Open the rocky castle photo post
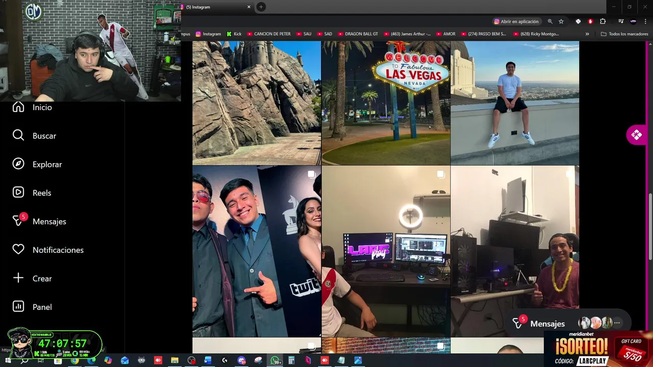Image resolution: width=653 pixels, height=367 pixels. tap(257, 103)
